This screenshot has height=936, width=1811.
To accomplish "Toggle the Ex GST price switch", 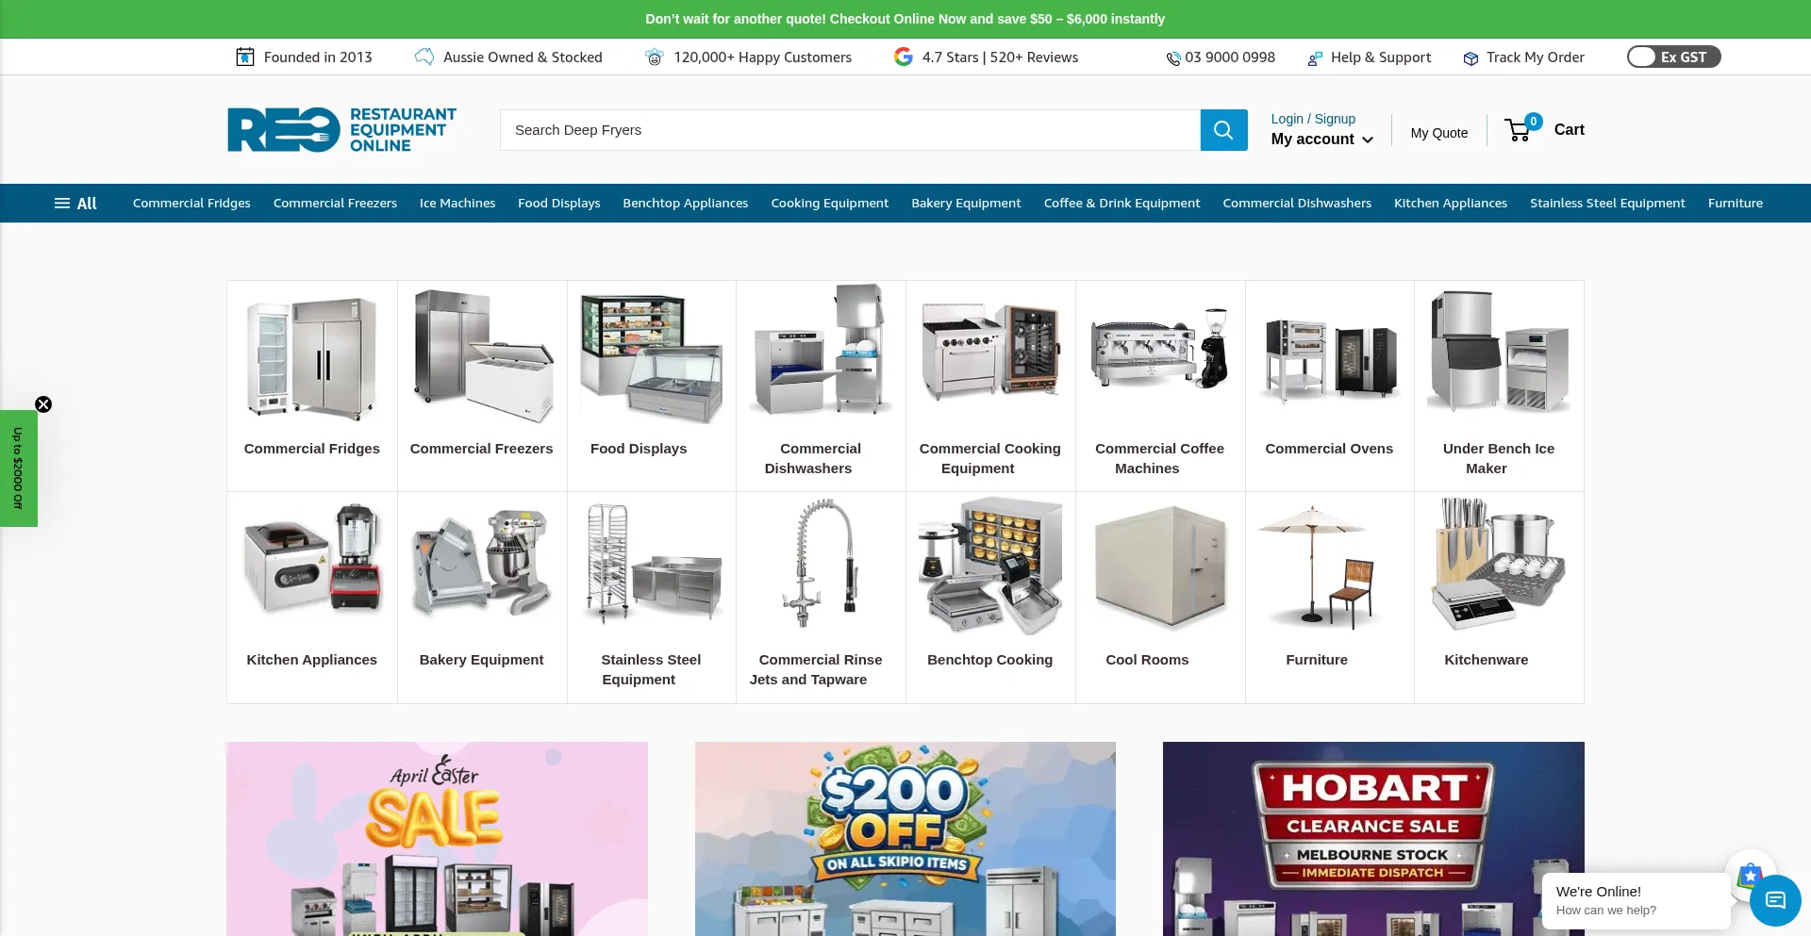I will pyautogui.click(x=1673, y=57).
